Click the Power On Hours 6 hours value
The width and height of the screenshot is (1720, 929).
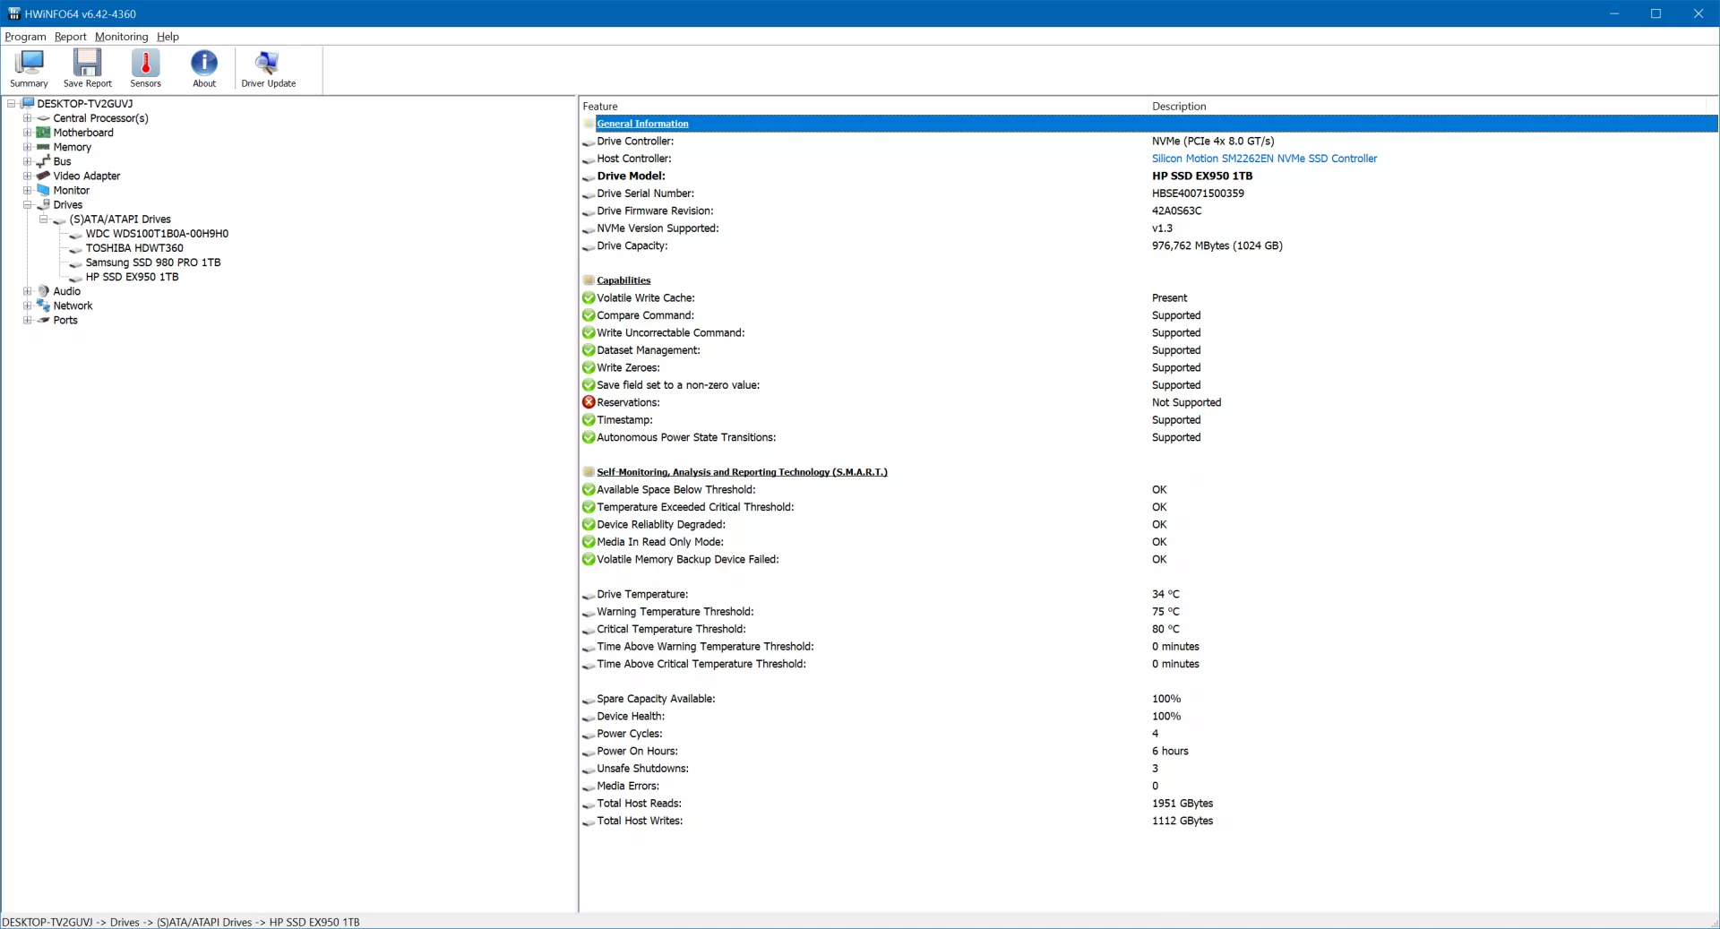(x=1170, y=751)
